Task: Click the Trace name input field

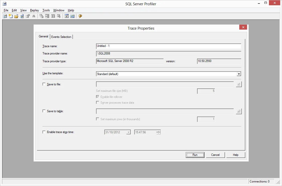Action: tap(168, 46)
